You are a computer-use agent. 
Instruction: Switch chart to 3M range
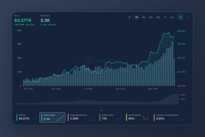click(x=151, y=17)
